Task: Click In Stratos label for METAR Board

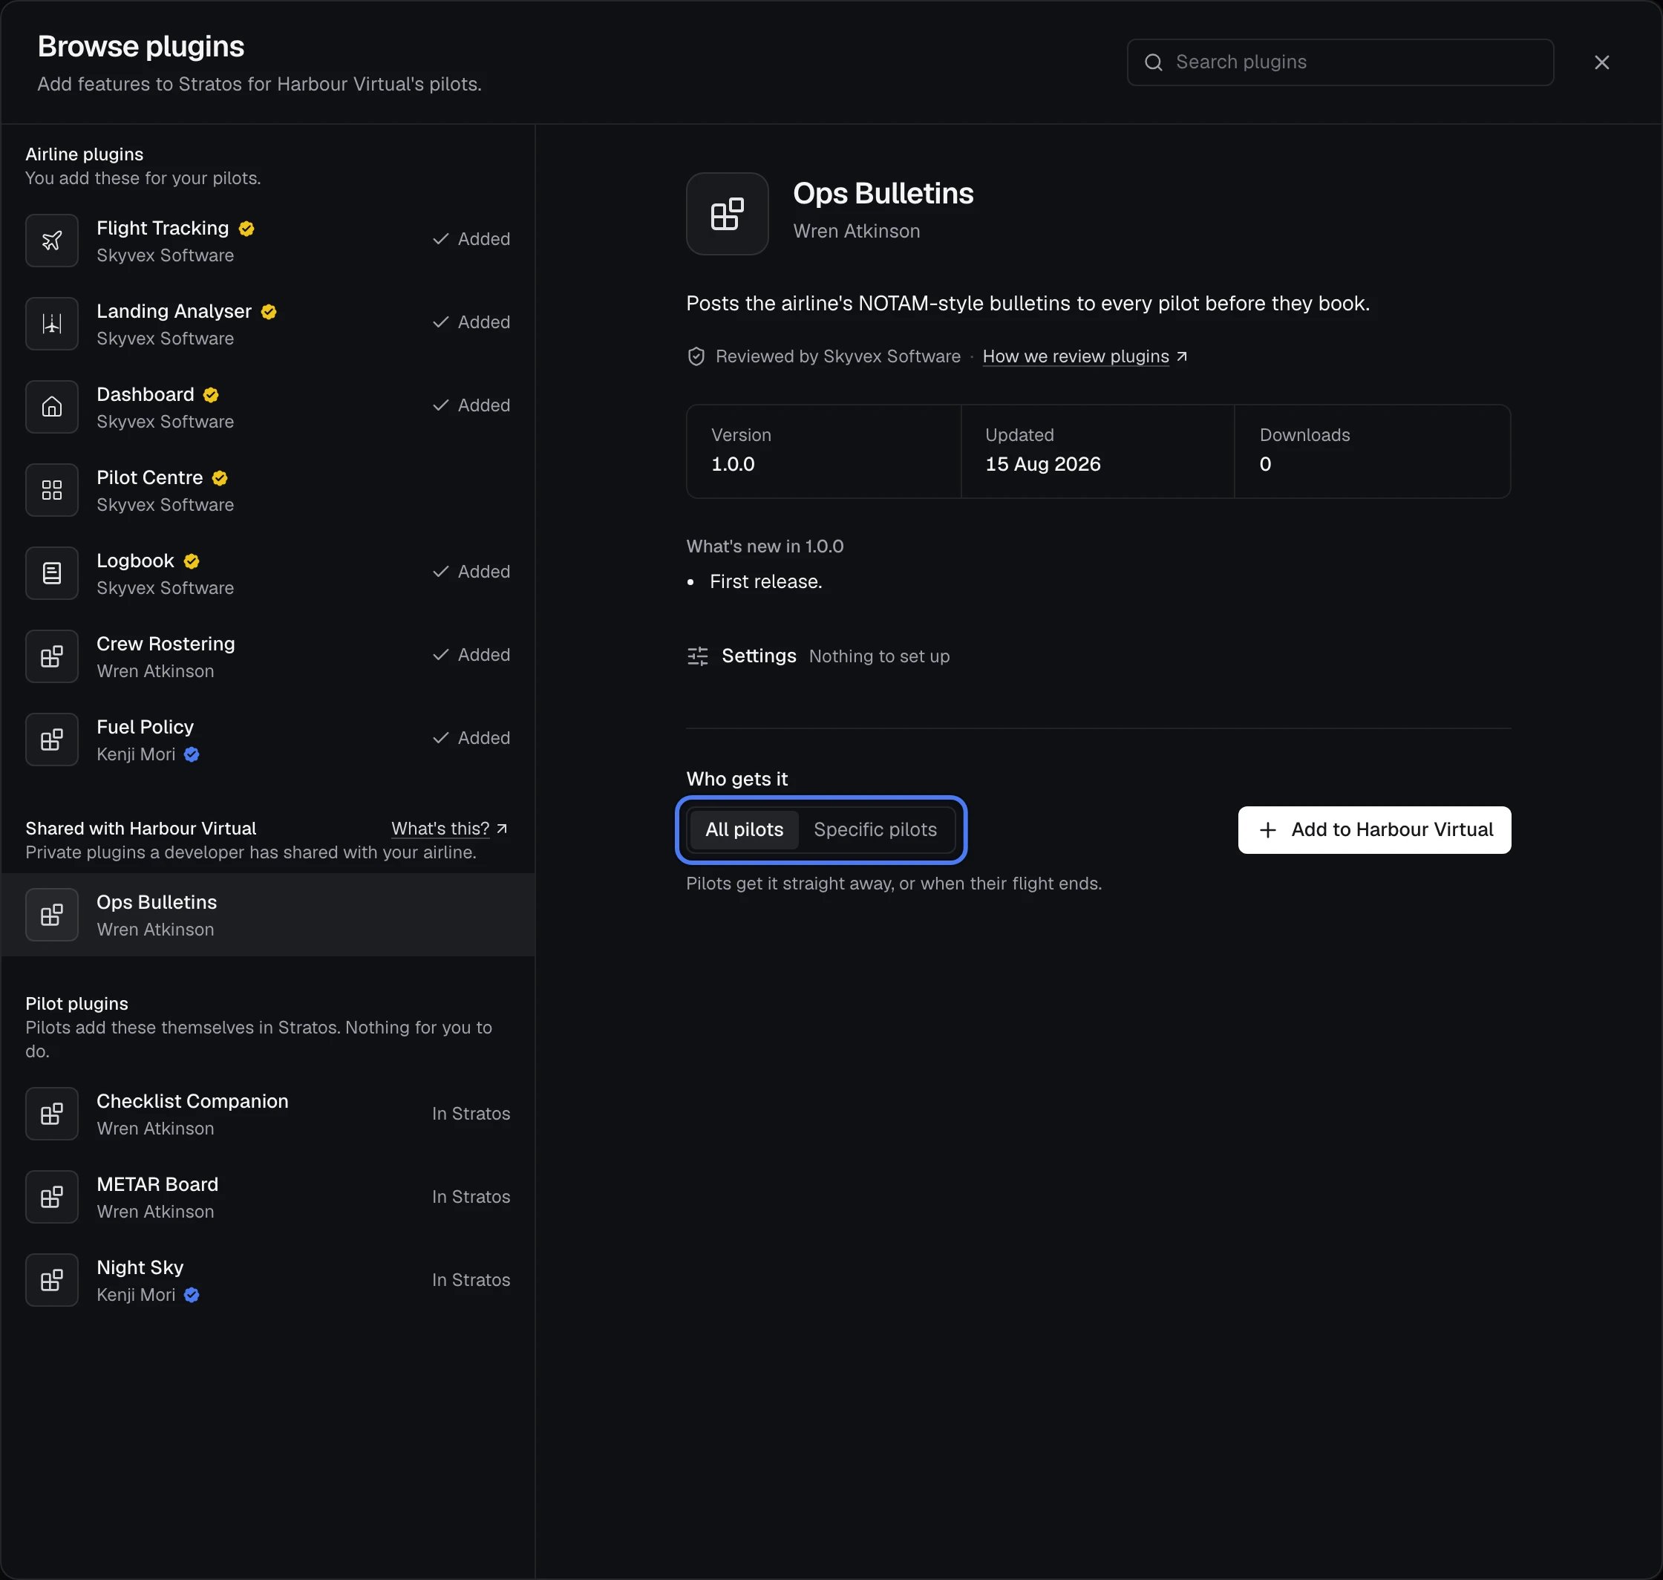Action: coord(471,1198)
